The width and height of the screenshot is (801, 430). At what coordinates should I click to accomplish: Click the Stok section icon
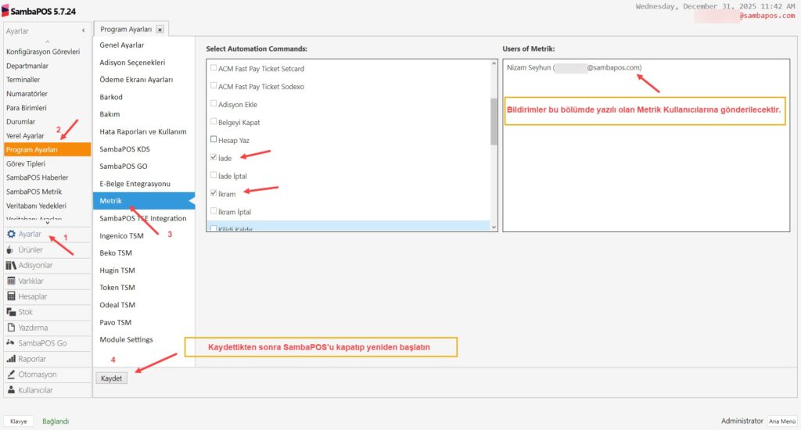[x=11, y=312]
